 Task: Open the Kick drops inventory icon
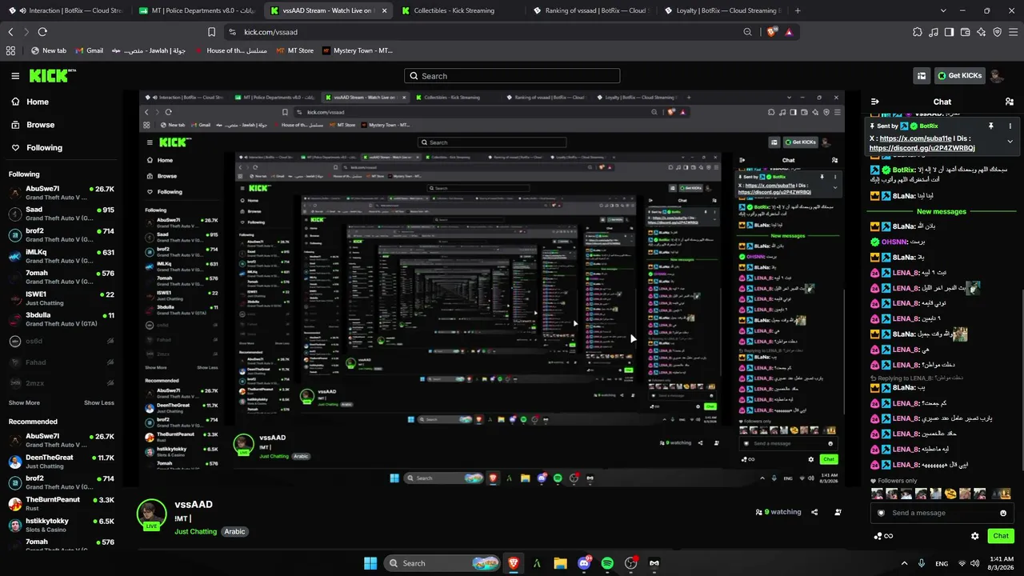click(922, 76)
